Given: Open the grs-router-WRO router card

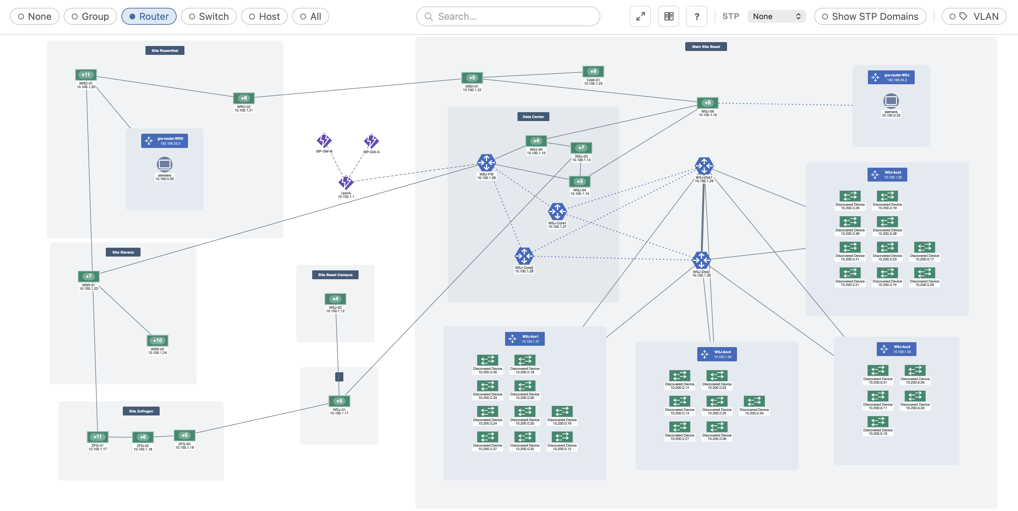Looking at the screenshot, I should tap(164, 141).
